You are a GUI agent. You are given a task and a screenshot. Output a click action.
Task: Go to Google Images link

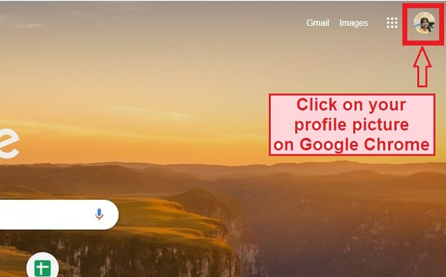pyautogui.click(x=354, y=23)
